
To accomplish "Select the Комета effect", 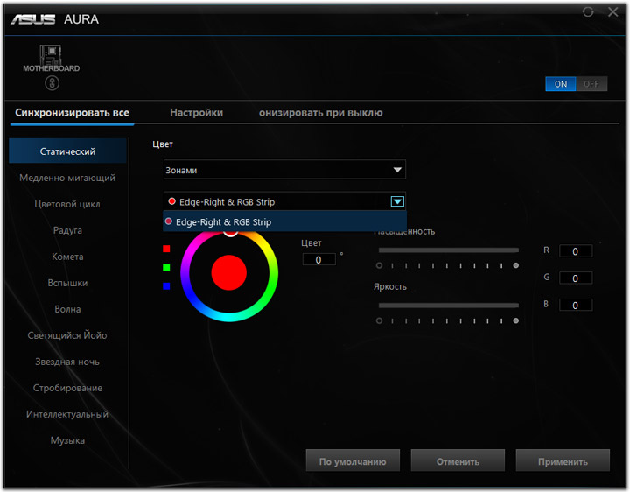I will [67, 257].
